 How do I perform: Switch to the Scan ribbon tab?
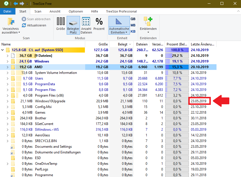(38, 11)
